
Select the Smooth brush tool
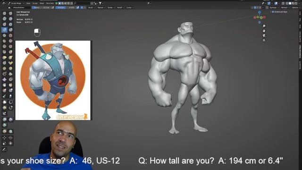point(10,35)
